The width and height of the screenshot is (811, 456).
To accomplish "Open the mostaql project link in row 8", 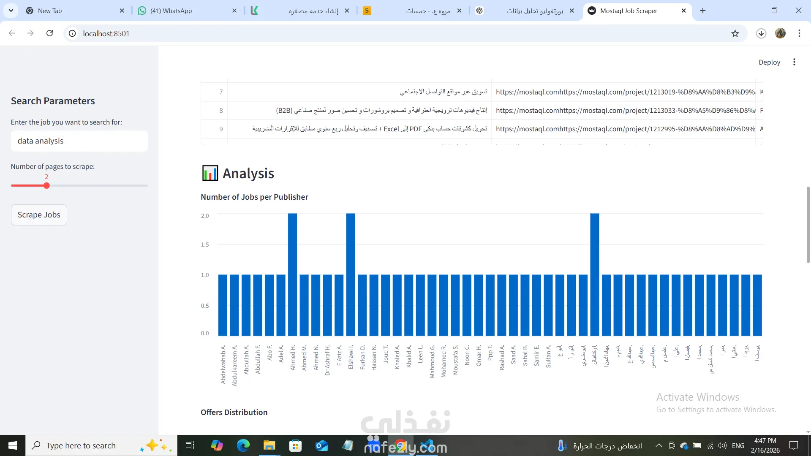I will [x=625, y=110].
